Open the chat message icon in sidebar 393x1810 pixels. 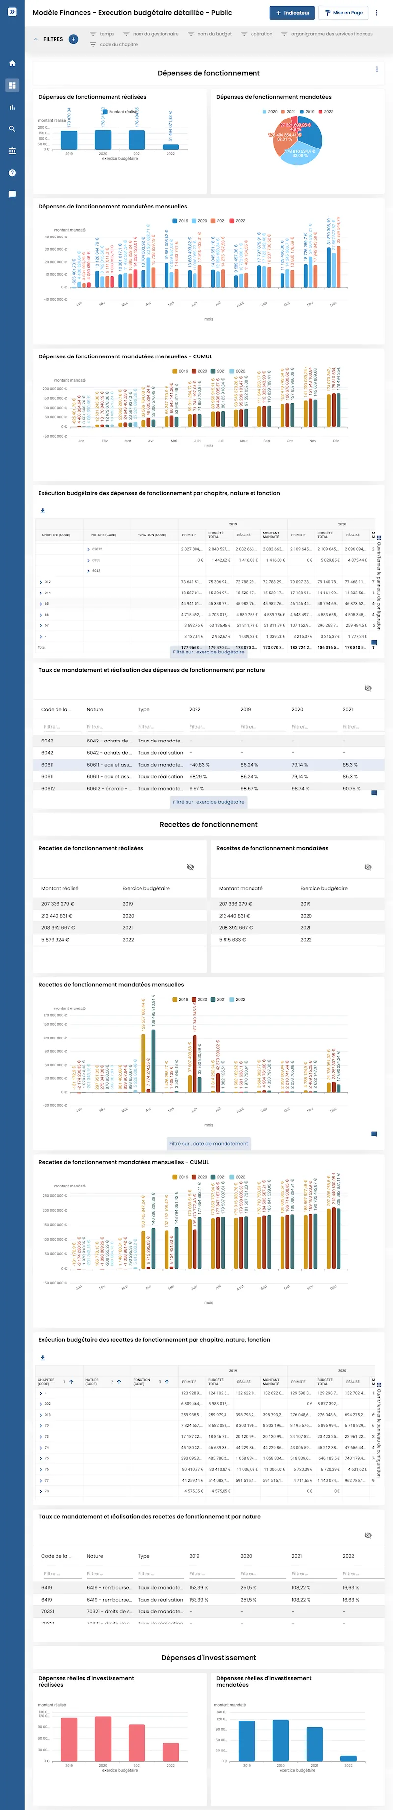click(x=12, y=195)
